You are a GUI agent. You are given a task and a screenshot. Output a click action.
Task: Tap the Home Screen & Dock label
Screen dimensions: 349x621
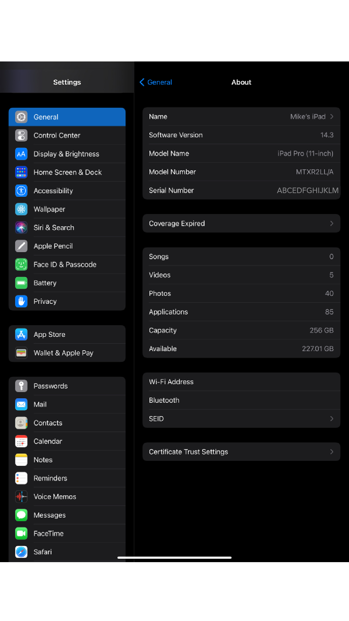click(x=68, y=172)
